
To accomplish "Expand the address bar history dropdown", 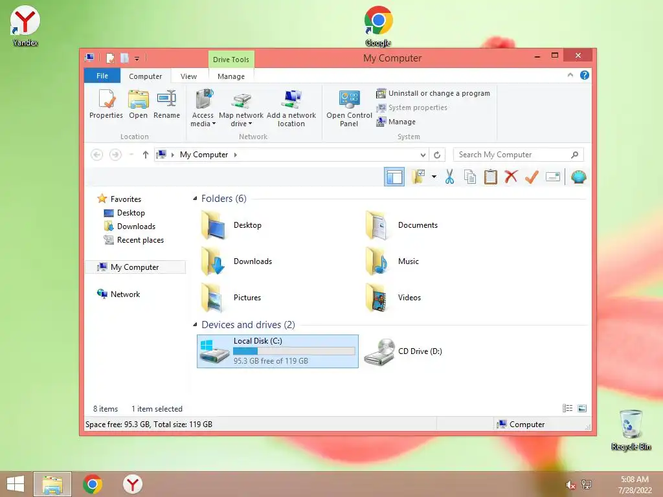I will click(423, 155).
